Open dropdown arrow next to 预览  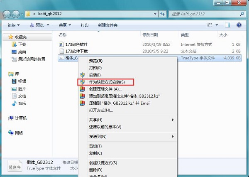click(48, 25)
